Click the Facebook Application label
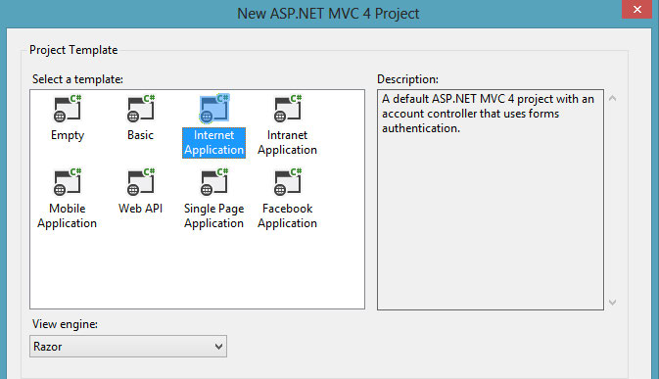Viewport: 659px width, 379px height. click(288, 216)
